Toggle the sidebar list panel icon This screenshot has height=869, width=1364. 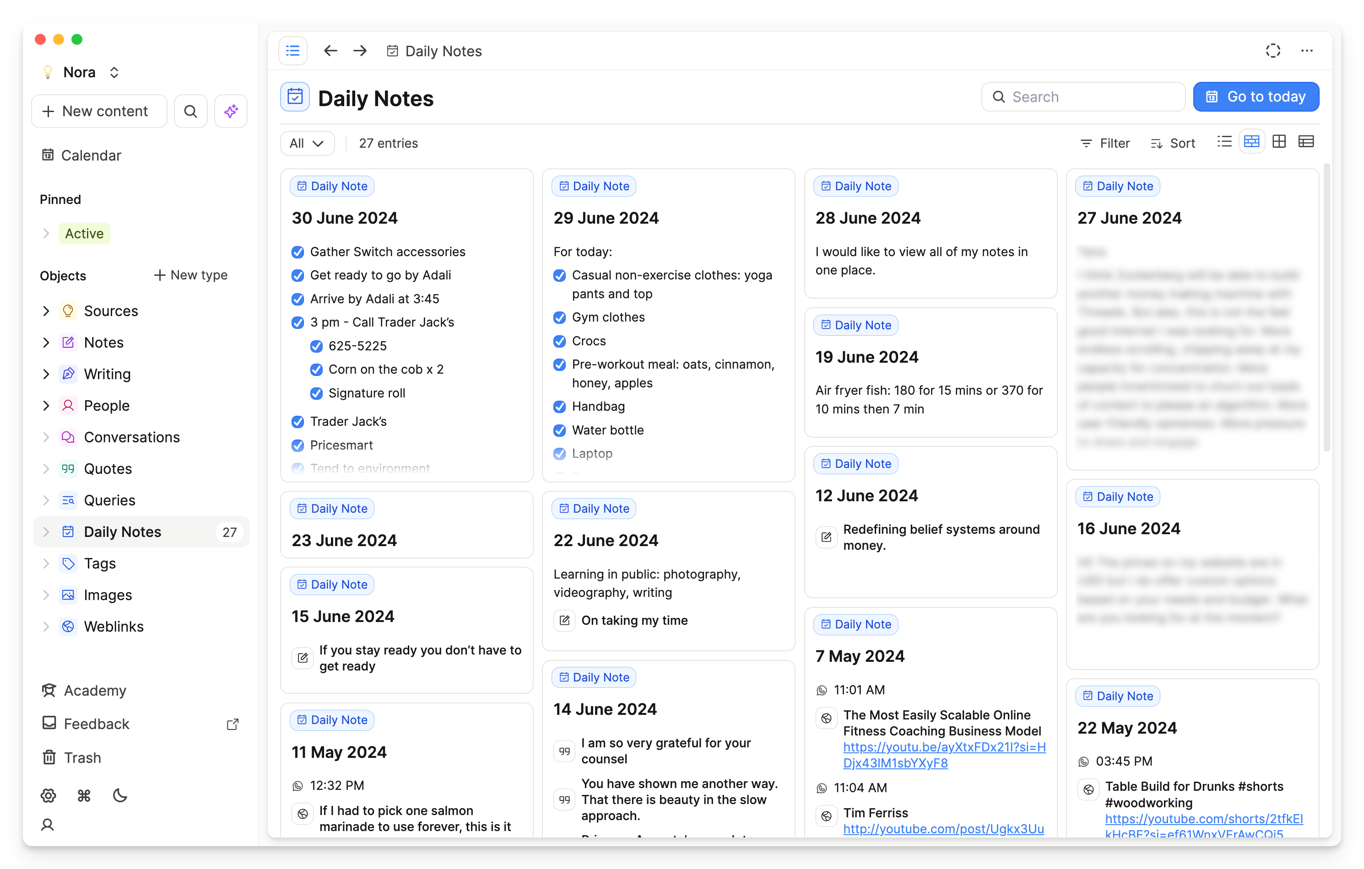293,51
